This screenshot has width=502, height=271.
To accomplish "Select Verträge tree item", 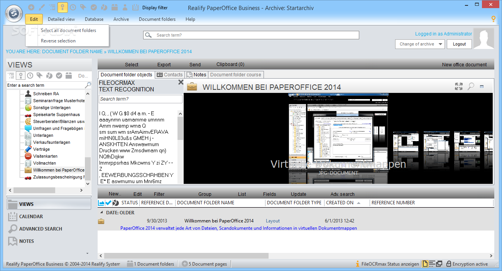I will 41,149.
